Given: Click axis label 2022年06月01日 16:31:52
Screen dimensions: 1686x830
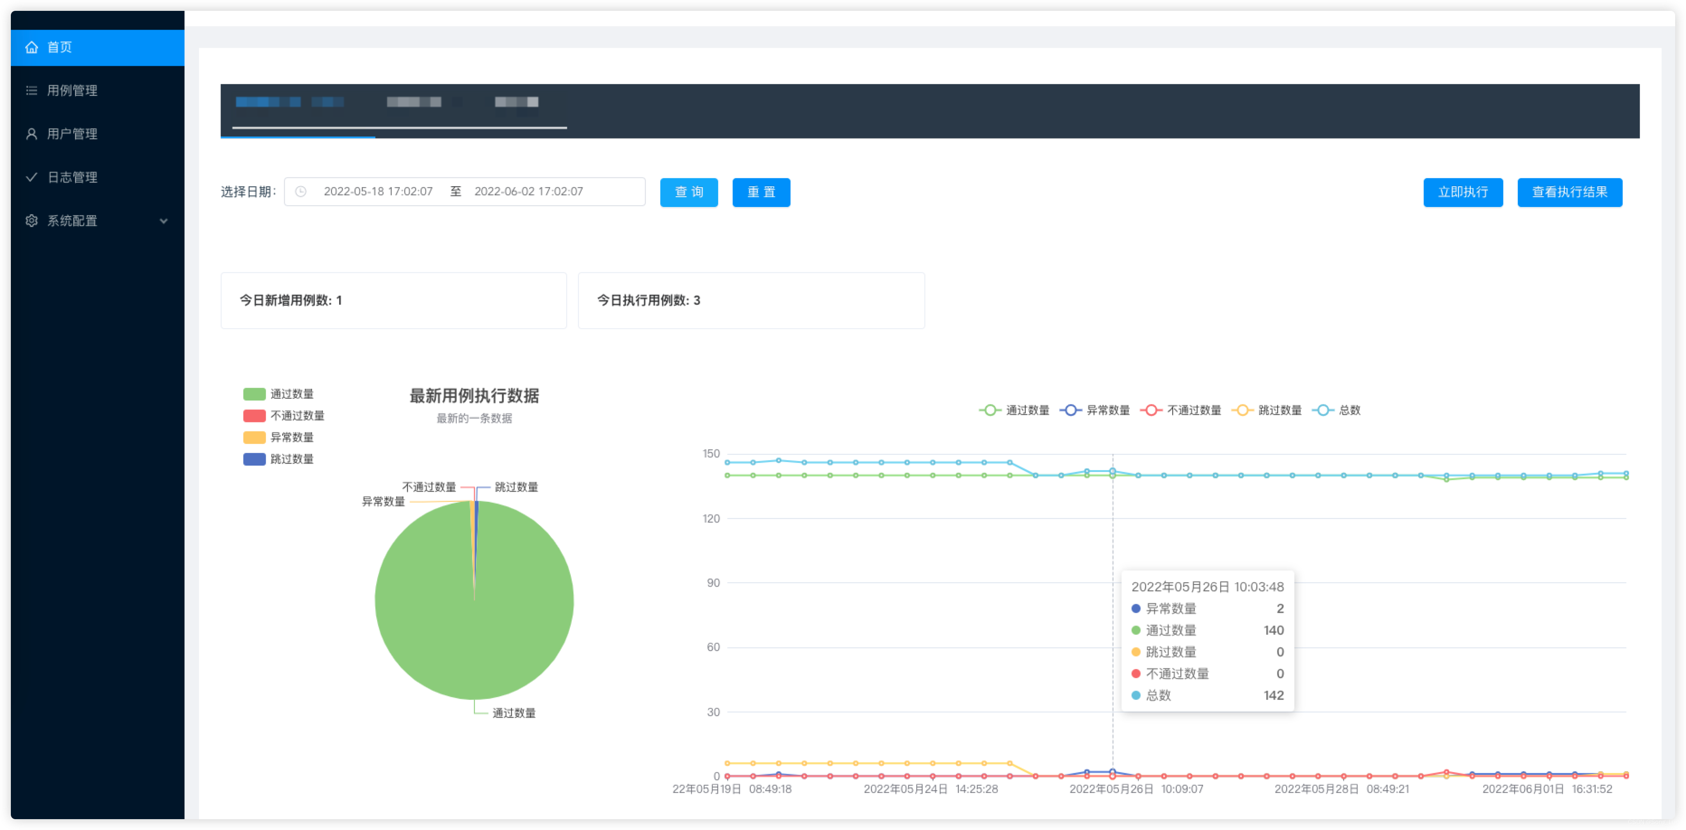Looking at the screenshot, I should [x=1547, y=789].
